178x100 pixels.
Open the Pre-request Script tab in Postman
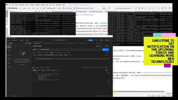[x=58, y=52]
